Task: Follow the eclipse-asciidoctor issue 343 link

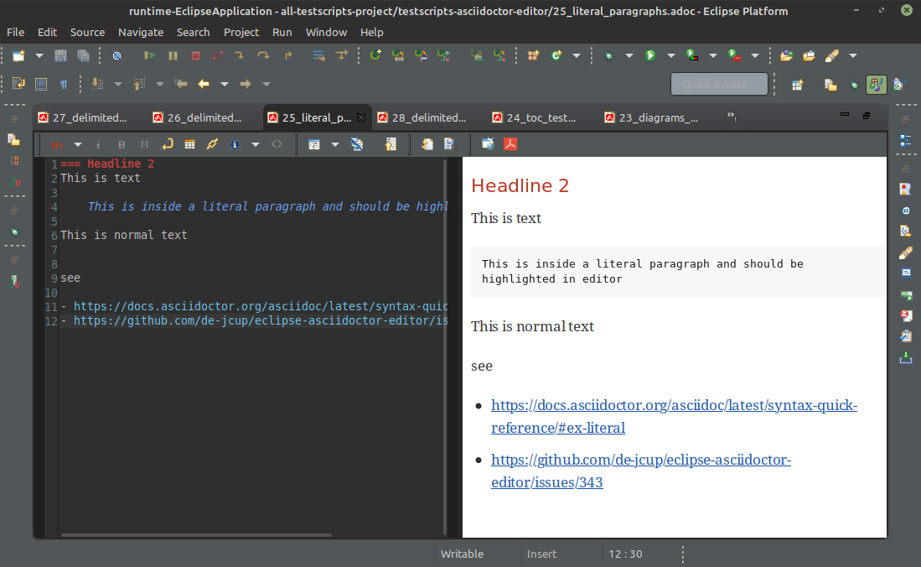Action: pos(641,460)
